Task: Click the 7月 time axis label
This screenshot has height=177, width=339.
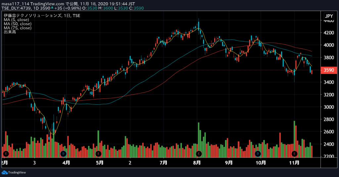Action: (x=164, y=162)
